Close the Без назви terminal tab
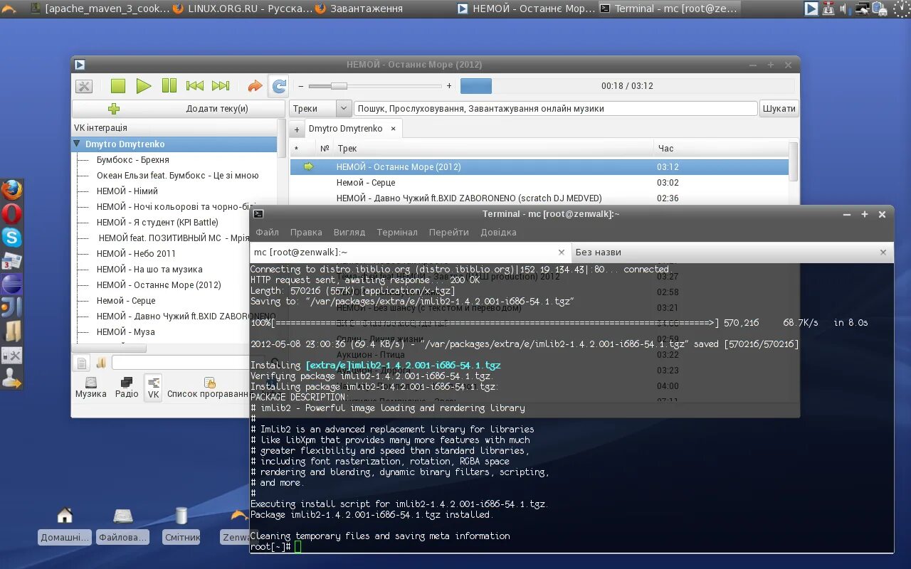The height and width of the screenshot is (569, 911). point(883,252)
